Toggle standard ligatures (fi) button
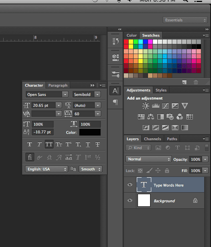Viewport: 211px width, 247px height. 30,157
